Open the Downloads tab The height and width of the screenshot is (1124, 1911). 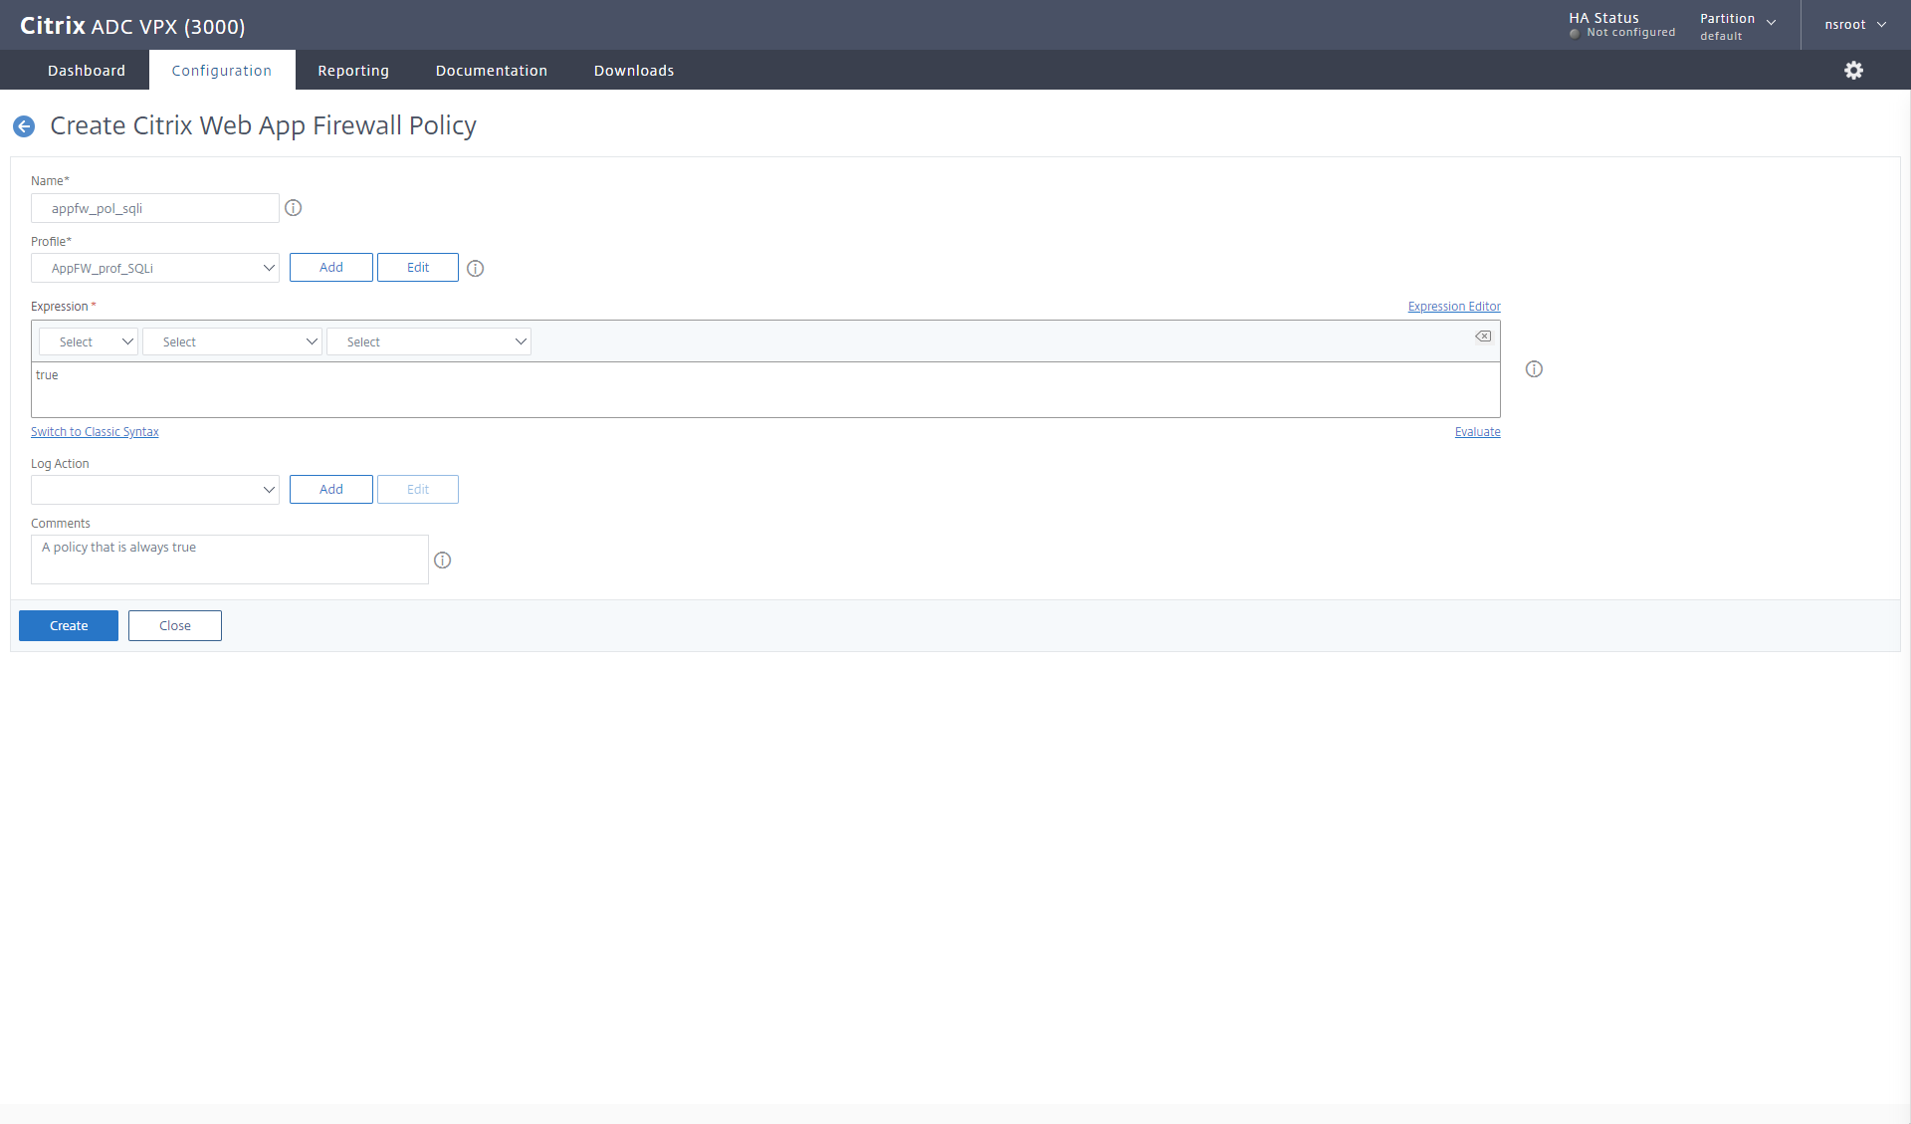coord(634,71)
